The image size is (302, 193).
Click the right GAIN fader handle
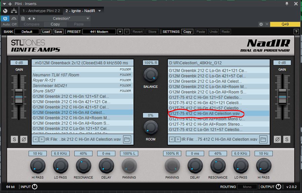[x=282, y=97]
